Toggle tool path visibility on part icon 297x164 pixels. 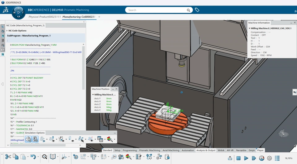tap(62, 139)
